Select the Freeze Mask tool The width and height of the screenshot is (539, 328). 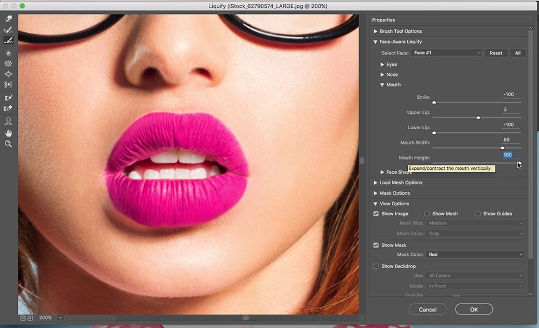pyautogui.click(x=8, y=97)
